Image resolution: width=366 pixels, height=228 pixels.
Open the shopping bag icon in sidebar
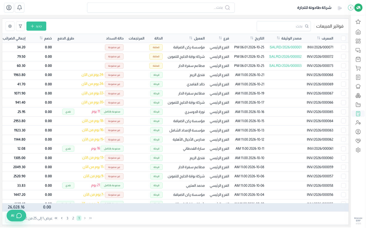(358, 59)
